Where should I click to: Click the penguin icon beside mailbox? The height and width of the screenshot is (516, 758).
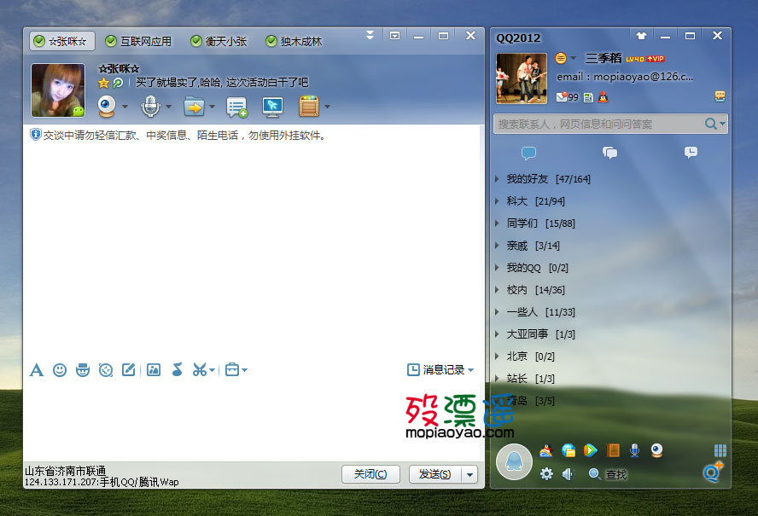tap(603, 97)
